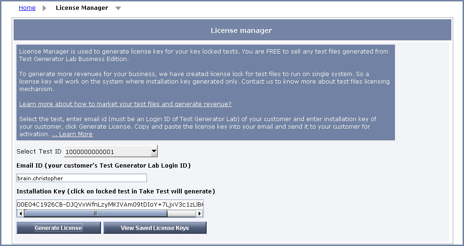Expand the down triangle beside License Manager
464x246 pixels.
point(118,8)
